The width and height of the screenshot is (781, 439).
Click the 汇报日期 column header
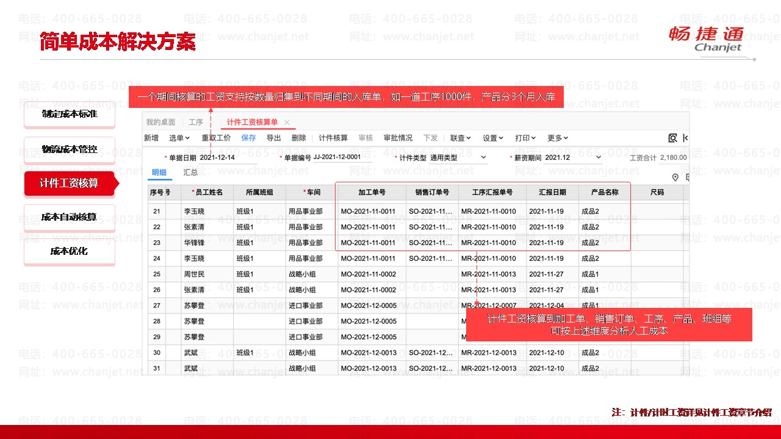point(552,193)
